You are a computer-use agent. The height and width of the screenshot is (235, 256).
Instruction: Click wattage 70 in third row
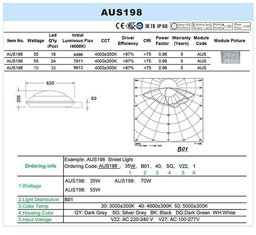coord(36,68)
